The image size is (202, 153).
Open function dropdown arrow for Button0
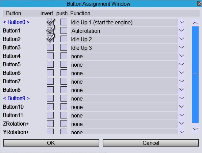[182, 22]
